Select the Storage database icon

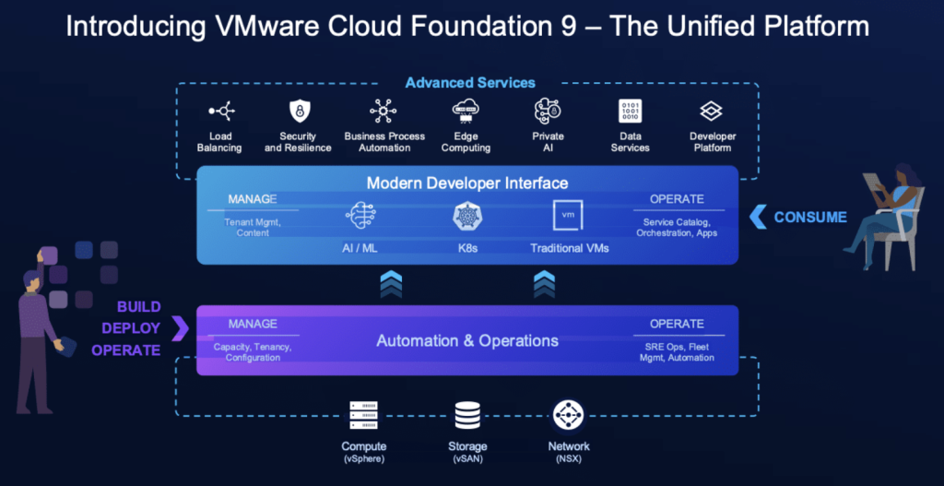pyautogui.click(x=467, y=416)
